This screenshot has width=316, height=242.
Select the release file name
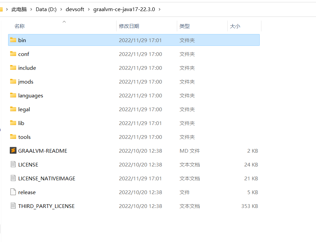click(27, 192)
